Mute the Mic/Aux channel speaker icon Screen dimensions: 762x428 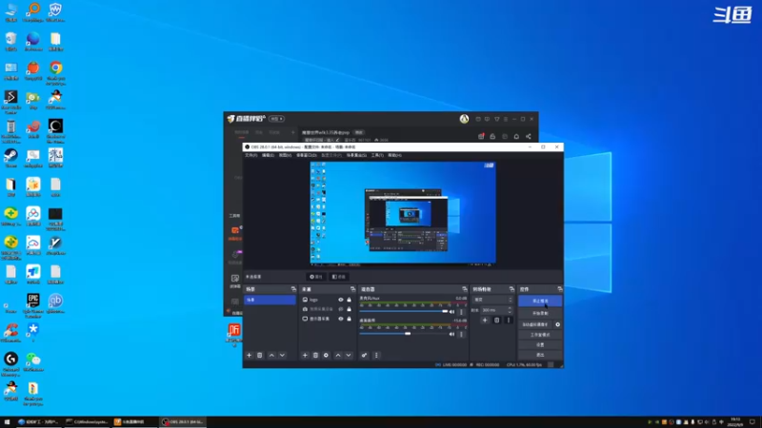click(x=451, y=312)
